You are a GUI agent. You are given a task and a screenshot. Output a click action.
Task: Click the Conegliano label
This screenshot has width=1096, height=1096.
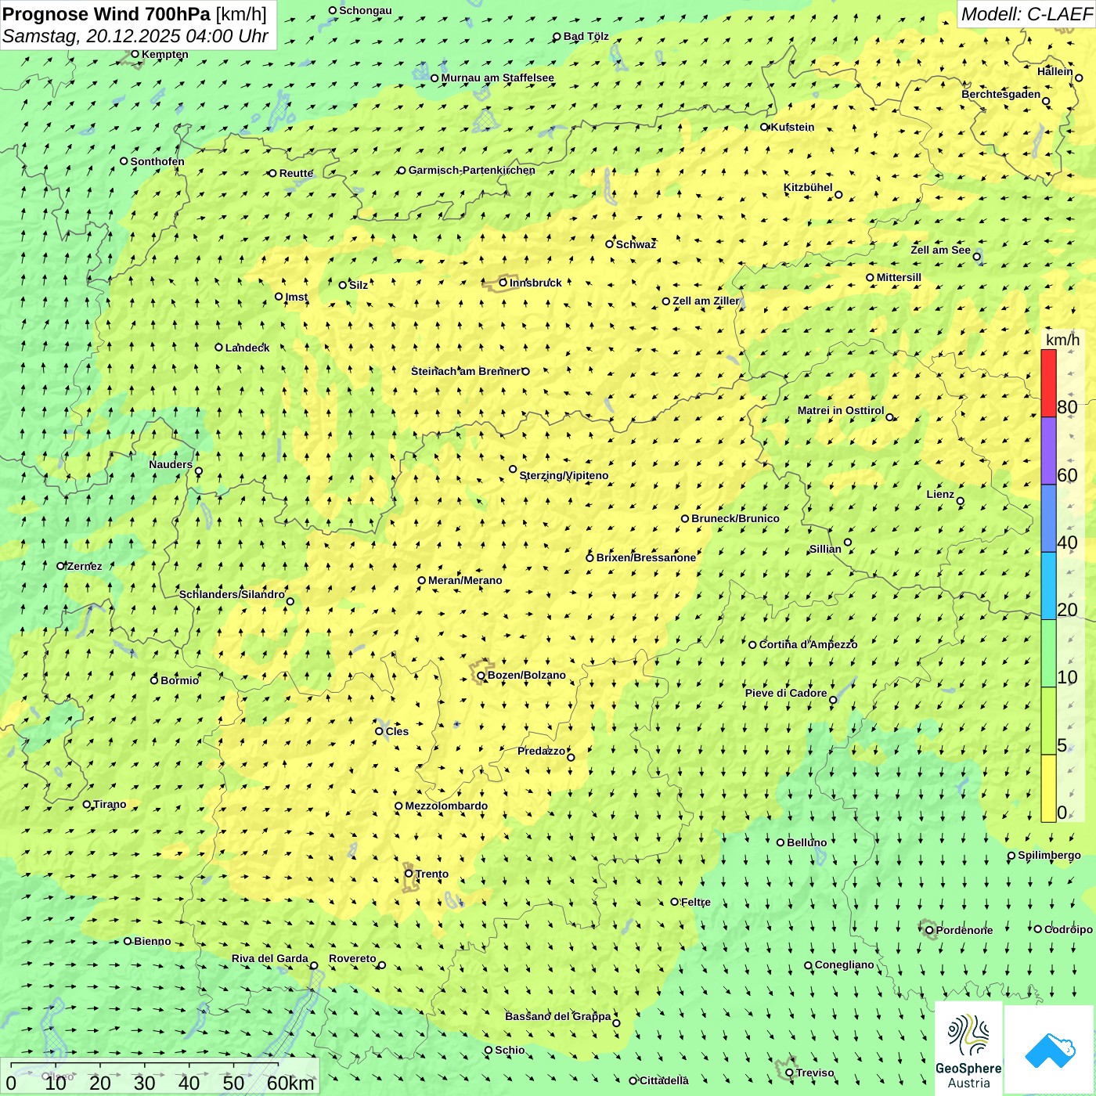pos(845,964)
